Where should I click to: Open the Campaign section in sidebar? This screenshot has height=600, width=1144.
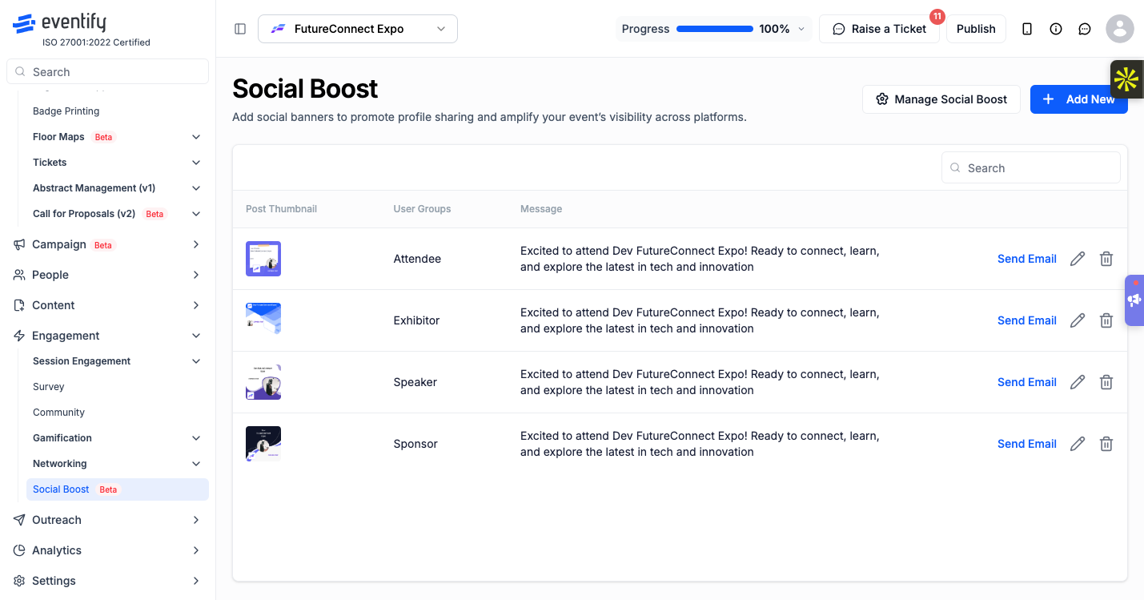pos(107,244)
